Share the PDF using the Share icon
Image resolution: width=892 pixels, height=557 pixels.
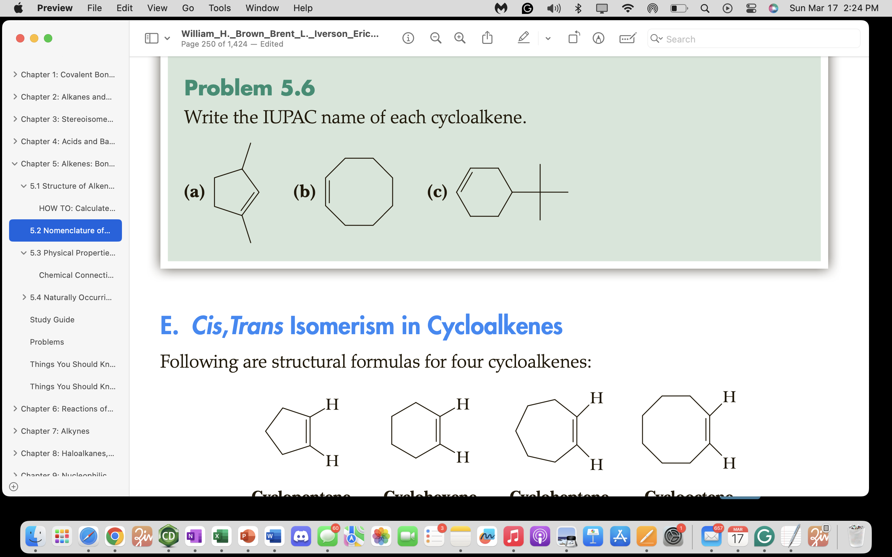coord(487,38)
